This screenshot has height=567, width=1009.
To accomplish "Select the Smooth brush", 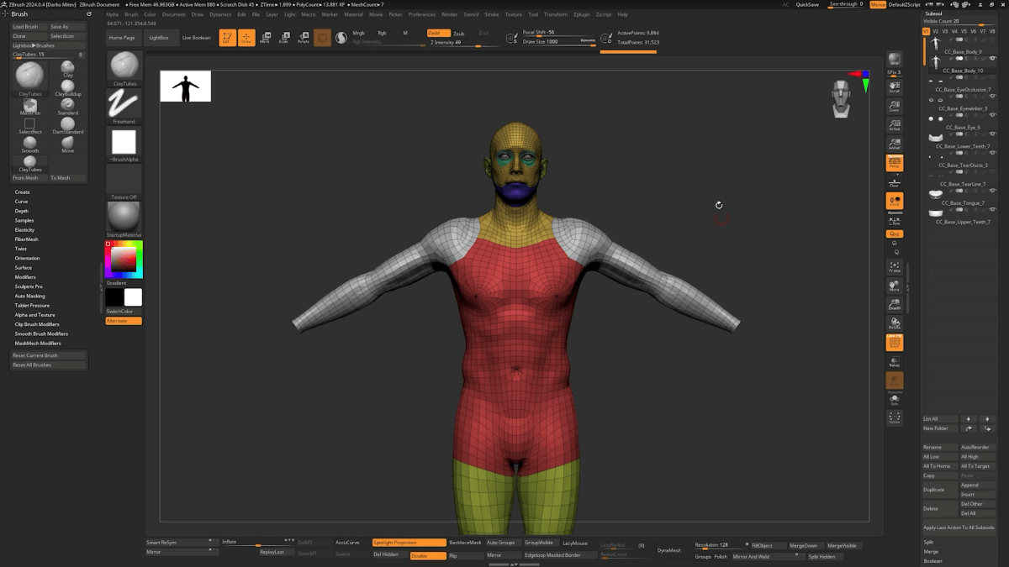I will [x=30, y=144].
